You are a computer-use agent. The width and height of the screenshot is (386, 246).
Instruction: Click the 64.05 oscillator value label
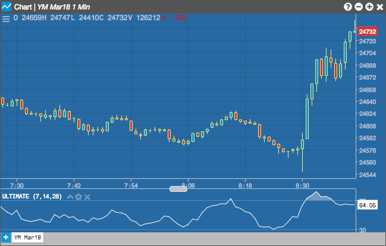pyautogui.click(x=368, y=205)
